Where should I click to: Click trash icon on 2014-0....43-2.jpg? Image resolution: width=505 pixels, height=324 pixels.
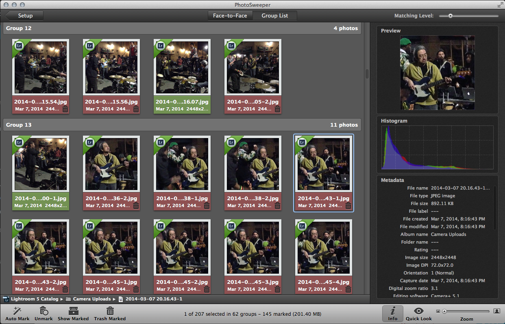point(65,289)
